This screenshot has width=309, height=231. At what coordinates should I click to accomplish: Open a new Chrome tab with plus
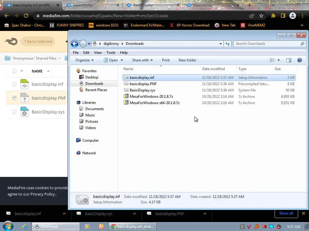tap(249, 5)
